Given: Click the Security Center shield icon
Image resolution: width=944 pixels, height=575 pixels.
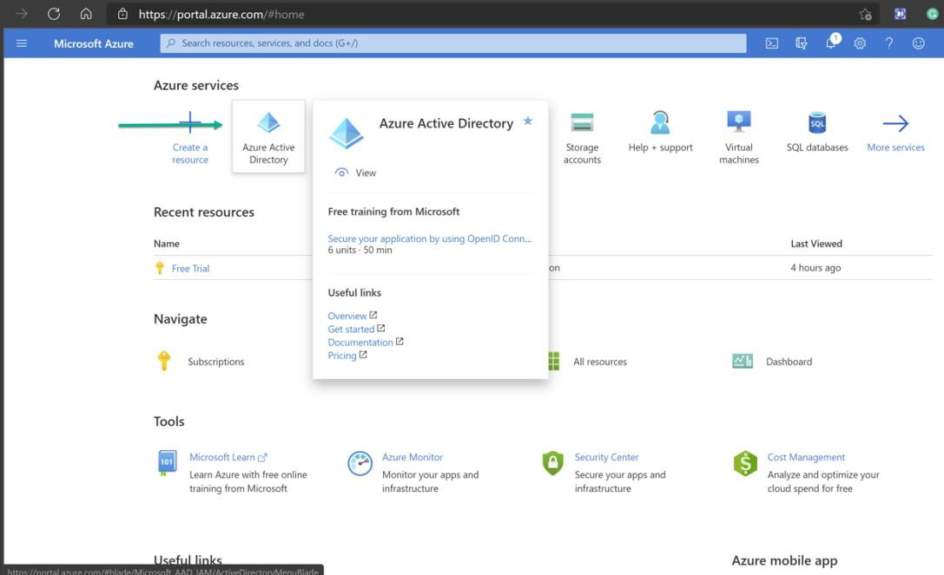Looking at the screenshot, I should coord(552,463).
